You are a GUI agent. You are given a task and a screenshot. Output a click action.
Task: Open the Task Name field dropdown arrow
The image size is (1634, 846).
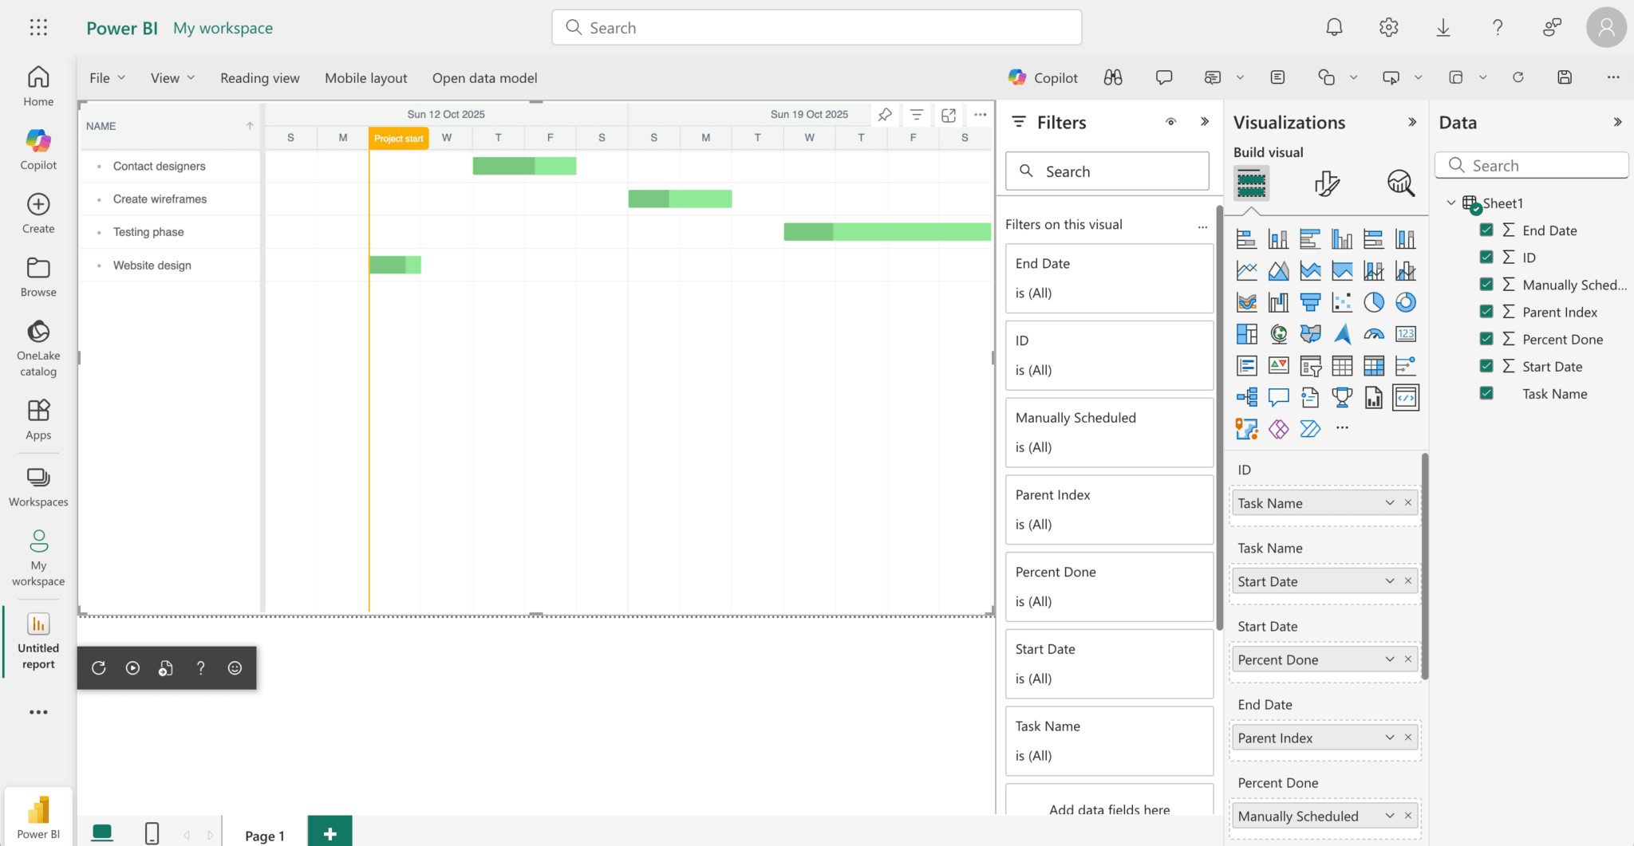point(1390,503)
